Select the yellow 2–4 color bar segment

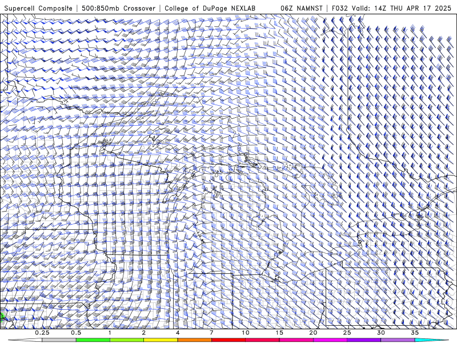coord(161,340)
